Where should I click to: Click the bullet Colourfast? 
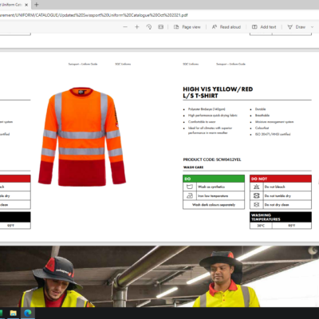click(x=262, y=128)
